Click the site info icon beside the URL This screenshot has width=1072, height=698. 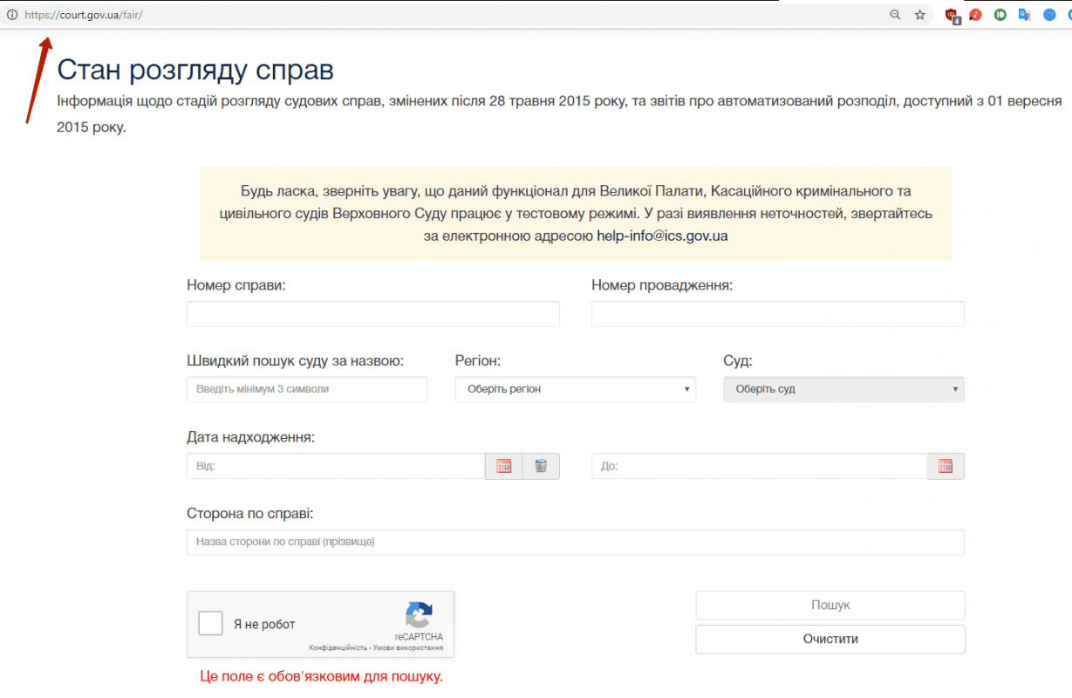[11, 15]
